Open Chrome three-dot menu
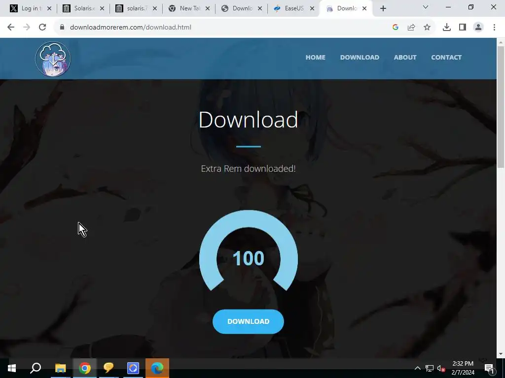This screenshot has height=378, width=505. [494, 28]
